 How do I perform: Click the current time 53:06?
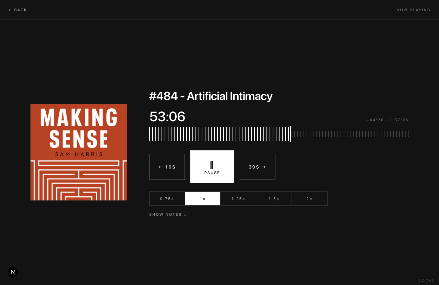167,117
